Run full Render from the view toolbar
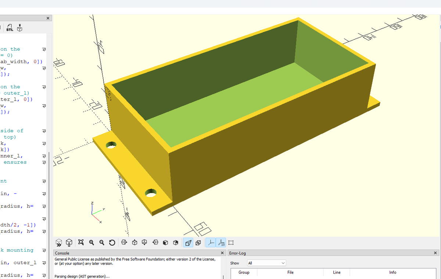441x279 pixels. 69,243
